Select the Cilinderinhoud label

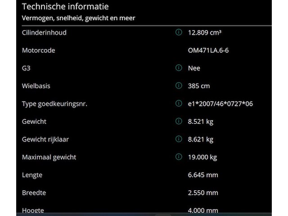coord(44,32)
